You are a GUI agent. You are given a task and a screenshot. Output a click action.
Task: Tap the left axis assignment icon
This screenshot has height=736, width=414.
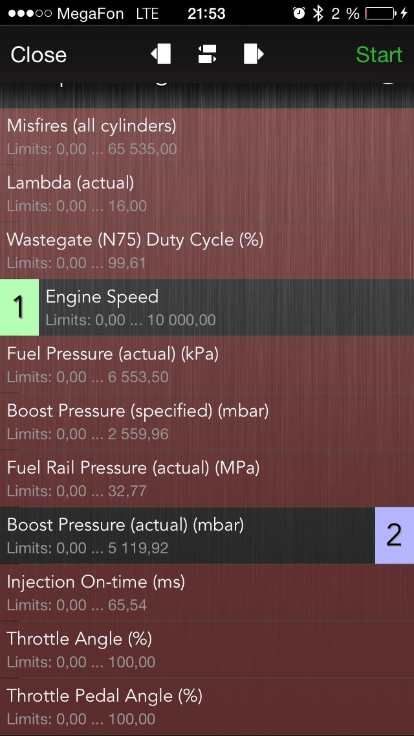point(161,54)
